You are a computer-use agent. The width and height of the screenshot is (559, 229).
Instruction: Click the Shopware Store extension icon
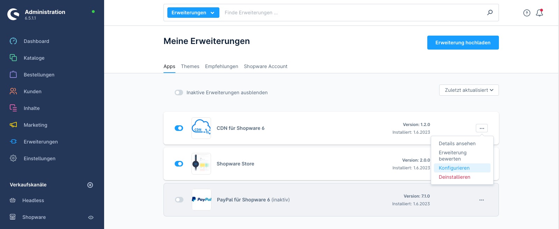pyautogui.click(x=201, y=164)
